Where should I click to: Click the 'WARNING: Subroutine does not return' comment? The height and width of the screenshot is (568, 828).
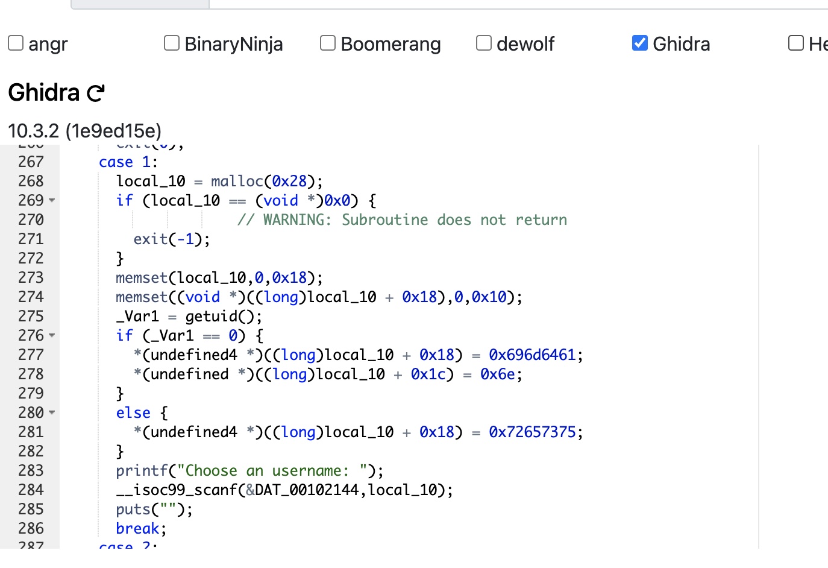[402, 219]
